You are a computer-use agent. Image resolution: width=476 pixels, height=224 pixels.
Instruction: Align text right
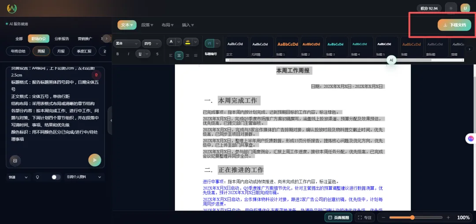[188, 55]
